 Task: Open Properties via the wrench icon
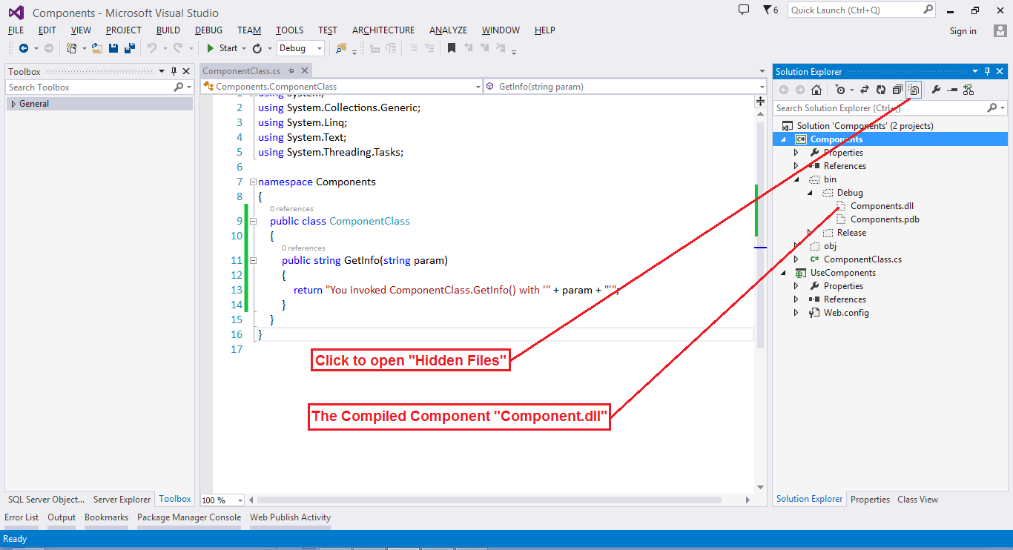[x=937, y=89]
